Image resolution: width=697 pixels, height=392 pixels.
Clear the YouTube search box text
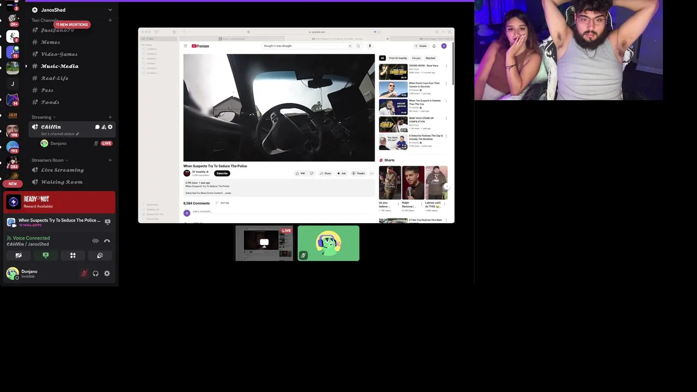pos(350,46)
